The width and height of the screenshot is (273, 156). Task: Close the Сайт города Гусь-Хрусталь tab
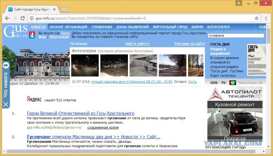[54, 9]
